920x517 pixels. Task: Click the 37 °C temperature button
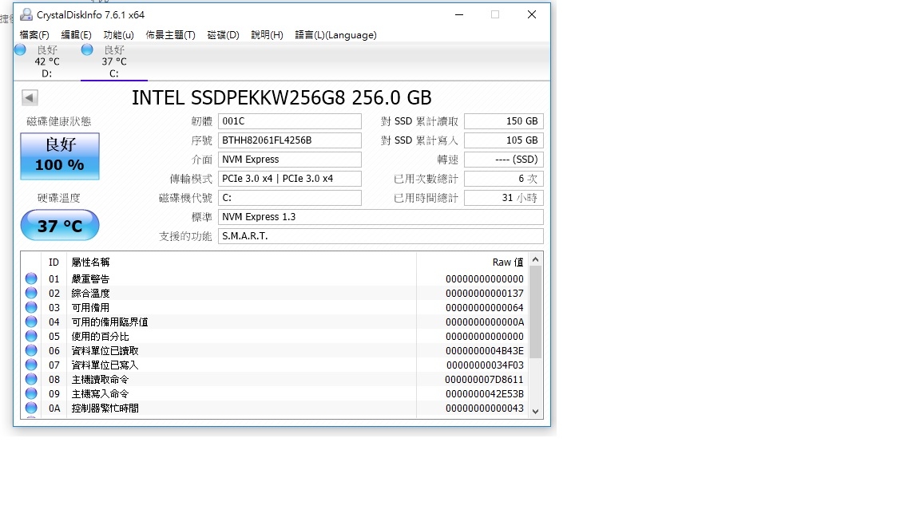point(60,226)
